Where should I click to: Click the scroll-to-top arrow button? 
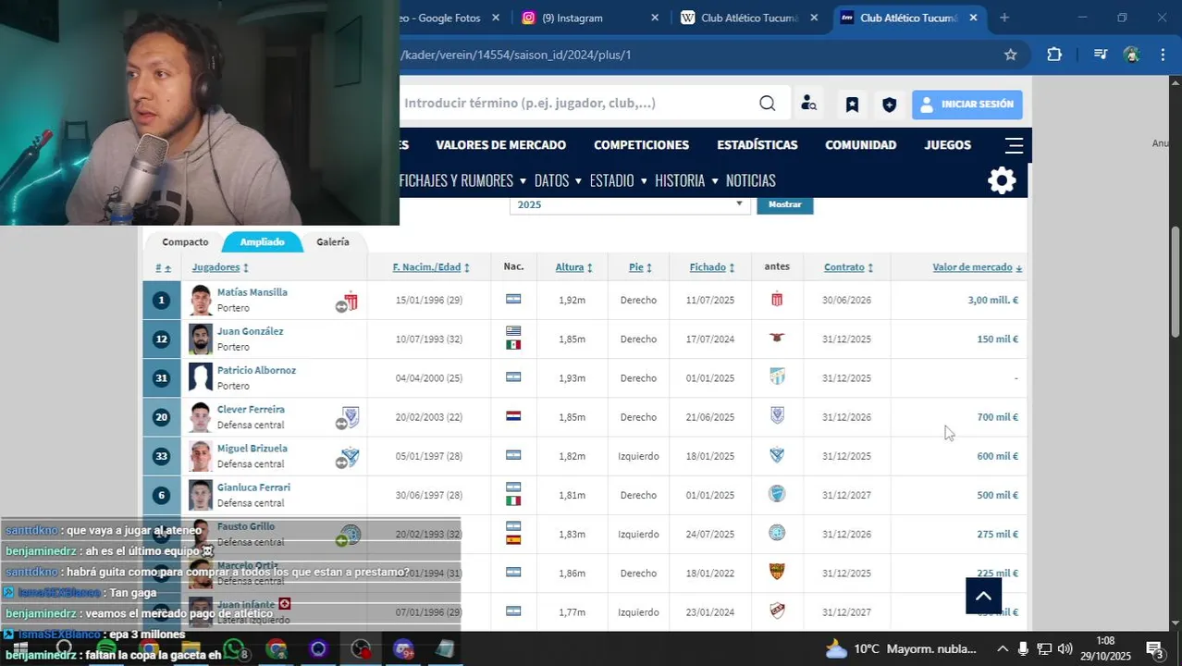[984, 596]
